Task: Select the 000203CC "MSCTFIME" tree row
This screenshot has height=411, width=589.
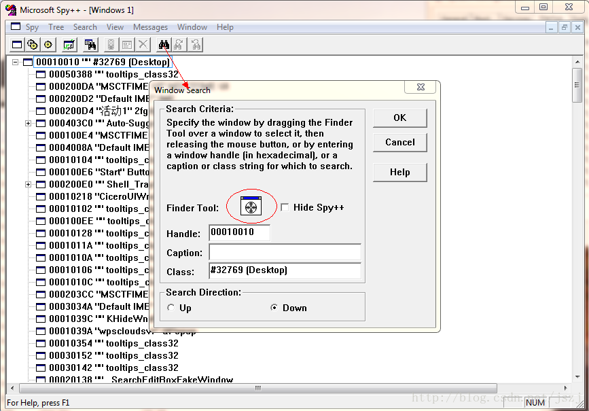Action: (99, 295)
